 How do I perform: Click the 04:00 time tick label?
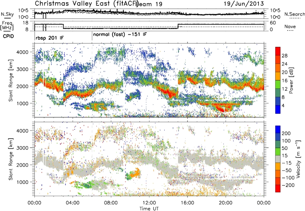coord(72,203)
